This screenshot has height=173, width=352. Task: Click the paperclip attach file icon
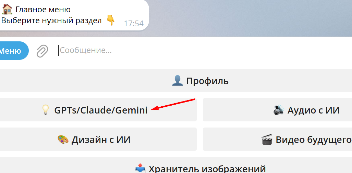pyautogui.click(x=43, y=51)
